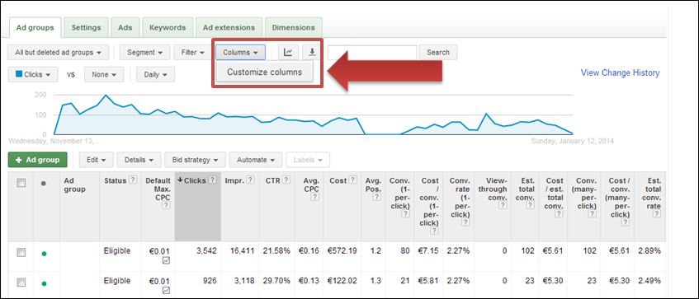Click the search text field
The height and width of the screenshot is (299, 699).
pos(372,52)
